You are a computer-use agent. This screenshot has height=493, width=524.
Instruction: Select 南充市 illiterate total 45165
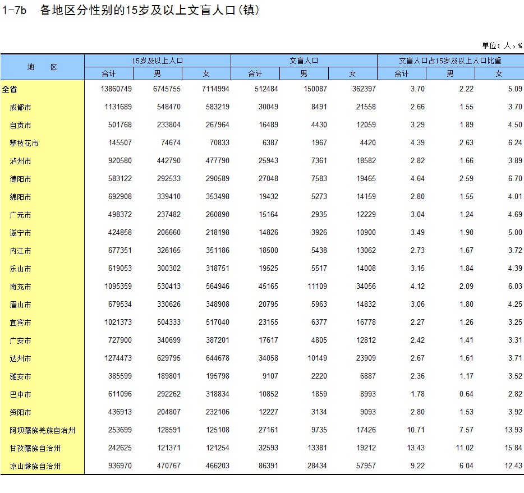click(x=268, y=286)
